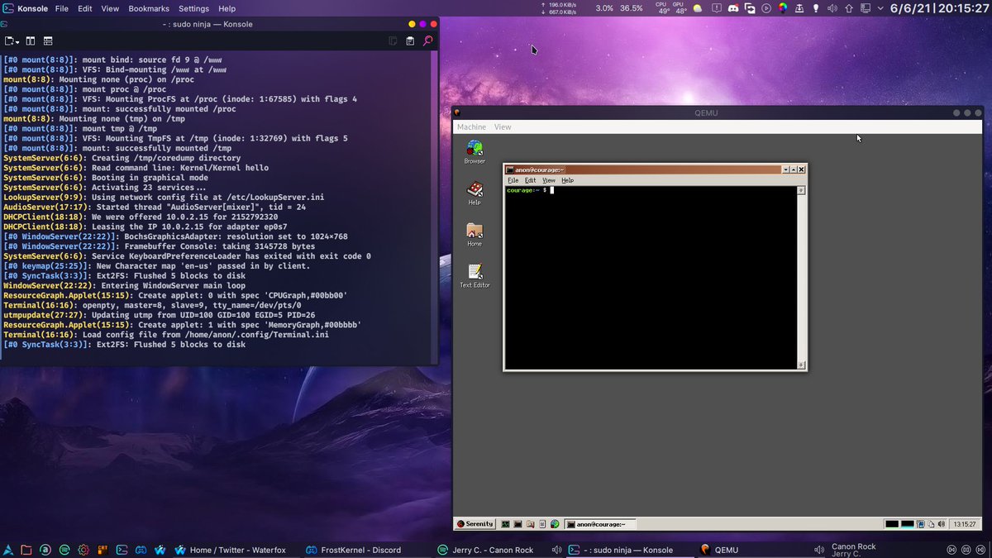Click scroll-up arrow in Serenity terminal scrollbar

pyautogui.click(x=800, y=191)
